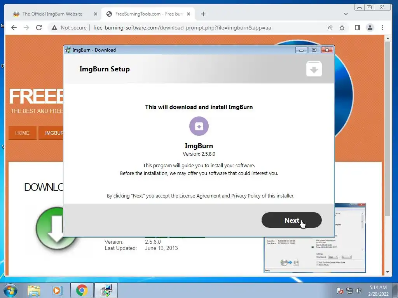Click the network icon in system tray
This screenshot has height=298, width=398.
point(349,291)
